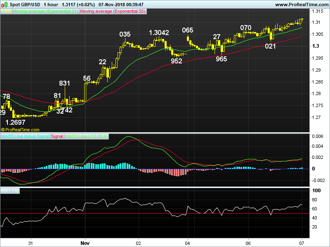Screen dimensions: 330x247
Task: Click the 070 price annotation
Action: pyautogui.click(x=246, y=28)
